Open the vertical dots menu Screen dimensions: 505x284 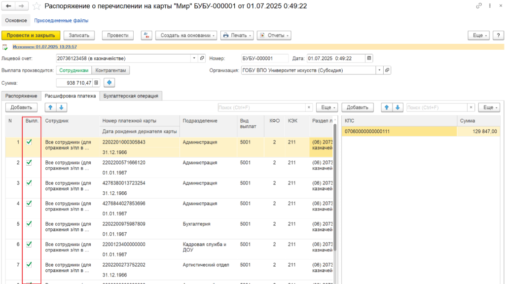(x=490, y=6)
